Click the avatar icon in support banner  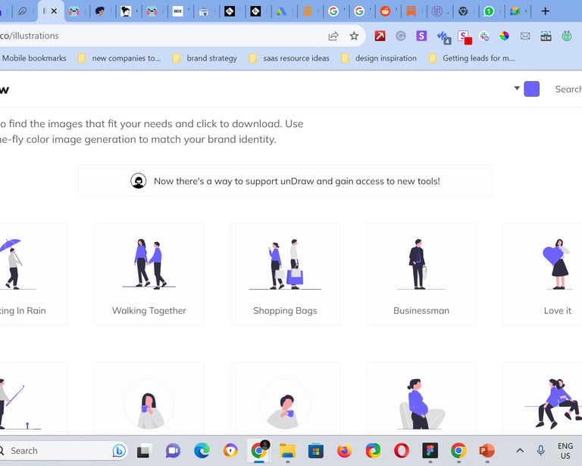coord(139,181)
